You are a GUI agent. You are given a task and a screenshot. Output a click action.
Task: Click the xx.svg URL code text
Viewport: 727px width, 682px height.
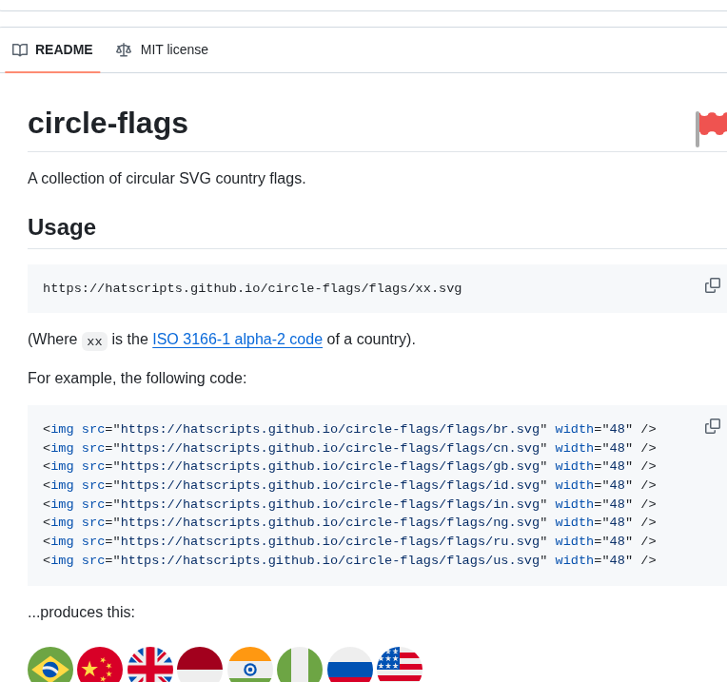click(252, 288)
